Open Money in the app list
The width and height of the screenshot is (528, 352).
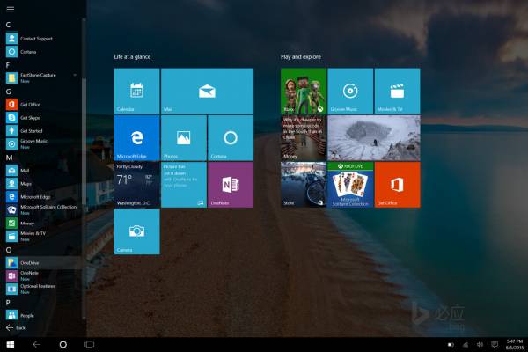click(x=42, y=223)
